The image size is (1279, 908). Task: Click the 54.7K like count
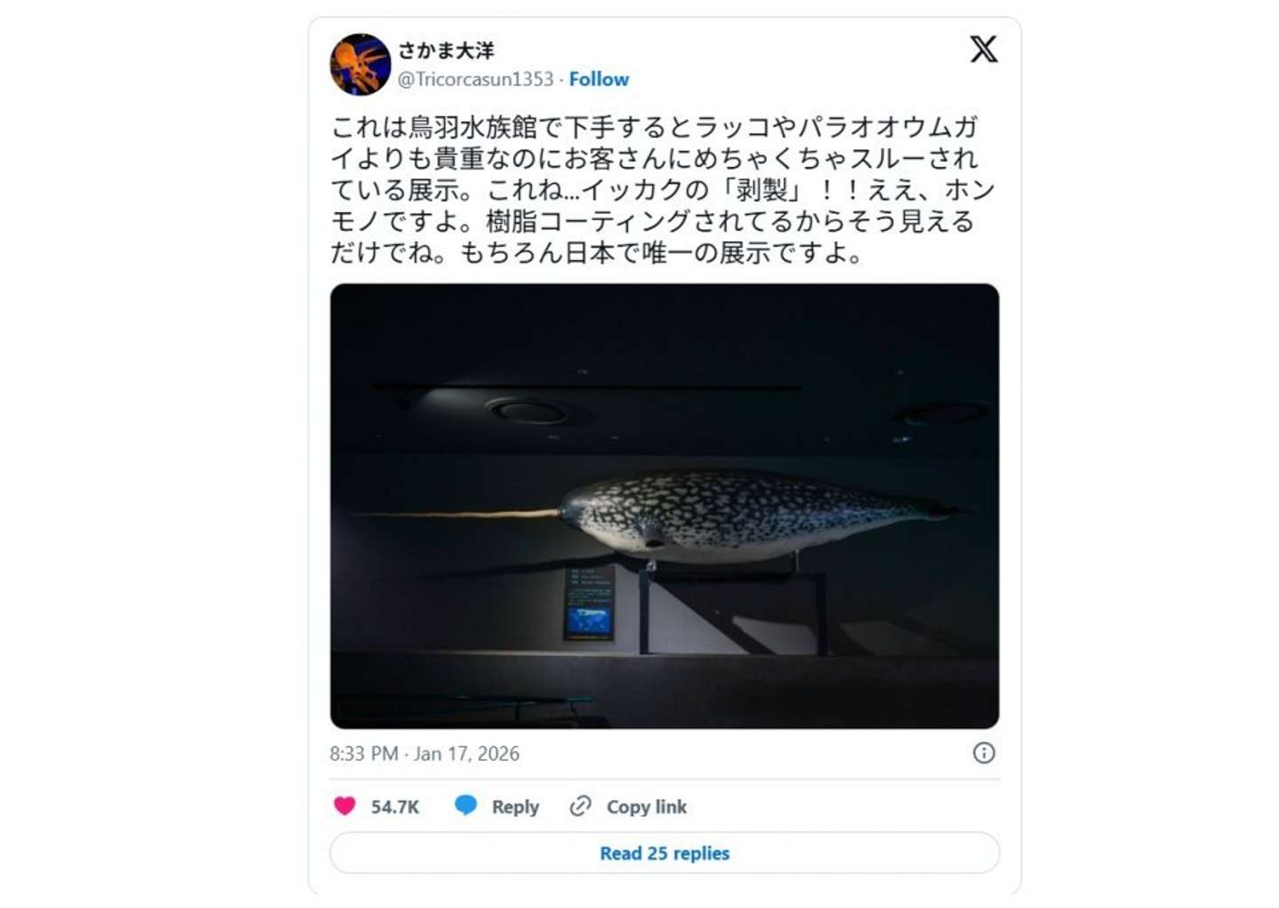(x=395, y=807)
